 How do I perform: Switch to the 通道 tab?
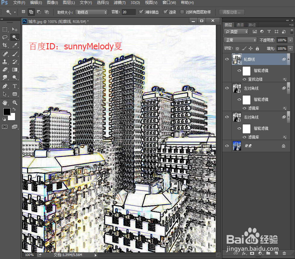pyautogui.click(x=240, y=25)
